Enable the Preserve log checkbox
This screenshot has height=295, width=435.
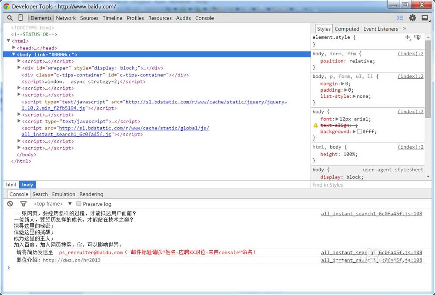pos(79,204)
